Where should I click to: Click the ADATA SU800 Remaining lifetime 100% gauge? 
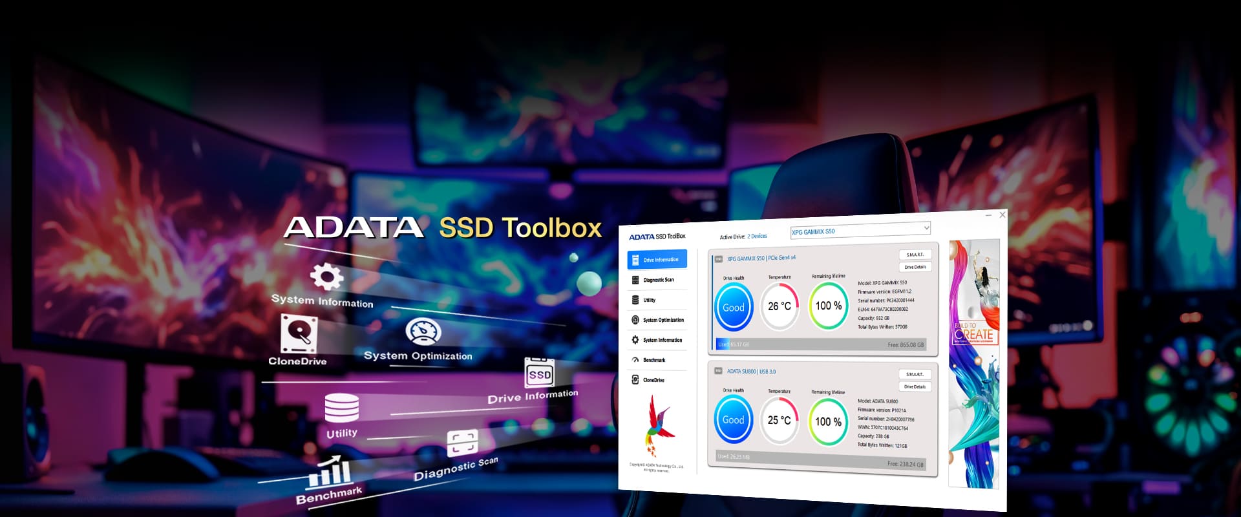[x=828, y=421]
